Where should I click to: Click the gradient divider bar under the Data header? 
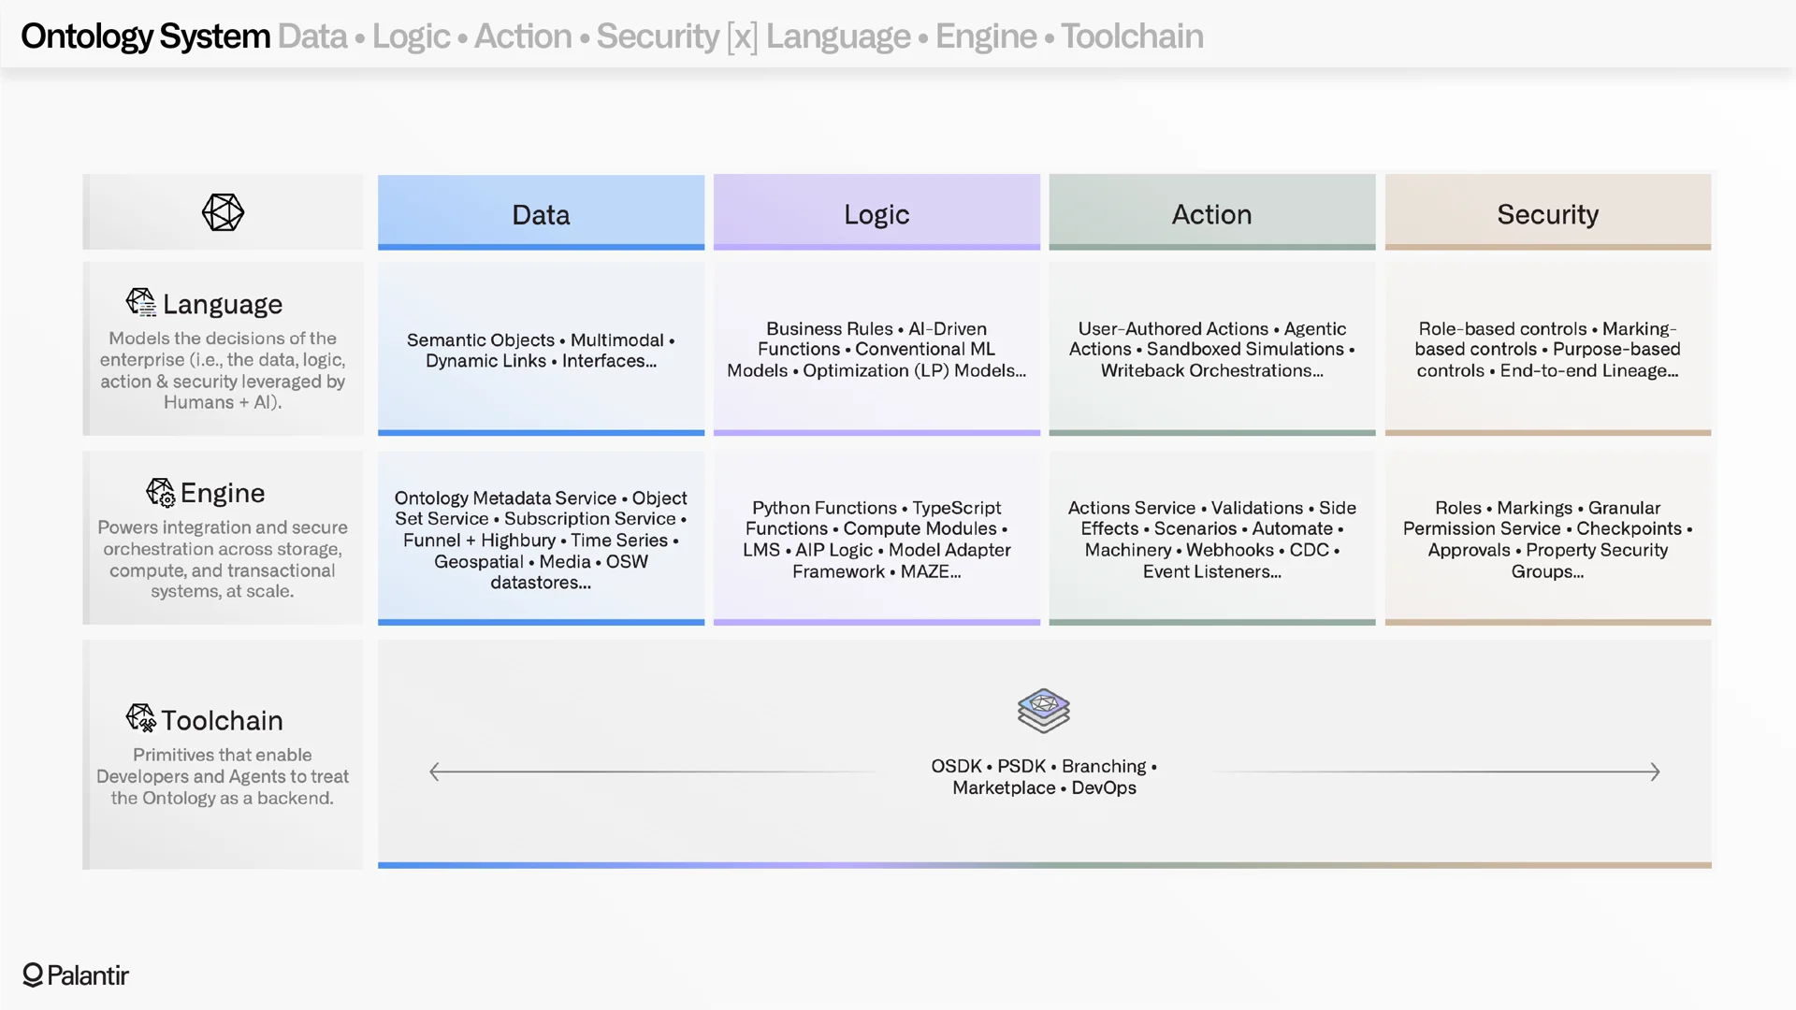pyautogui.click(x=541, y=245)
